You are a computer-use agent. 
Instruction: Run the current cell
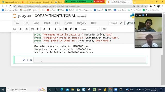58,29
